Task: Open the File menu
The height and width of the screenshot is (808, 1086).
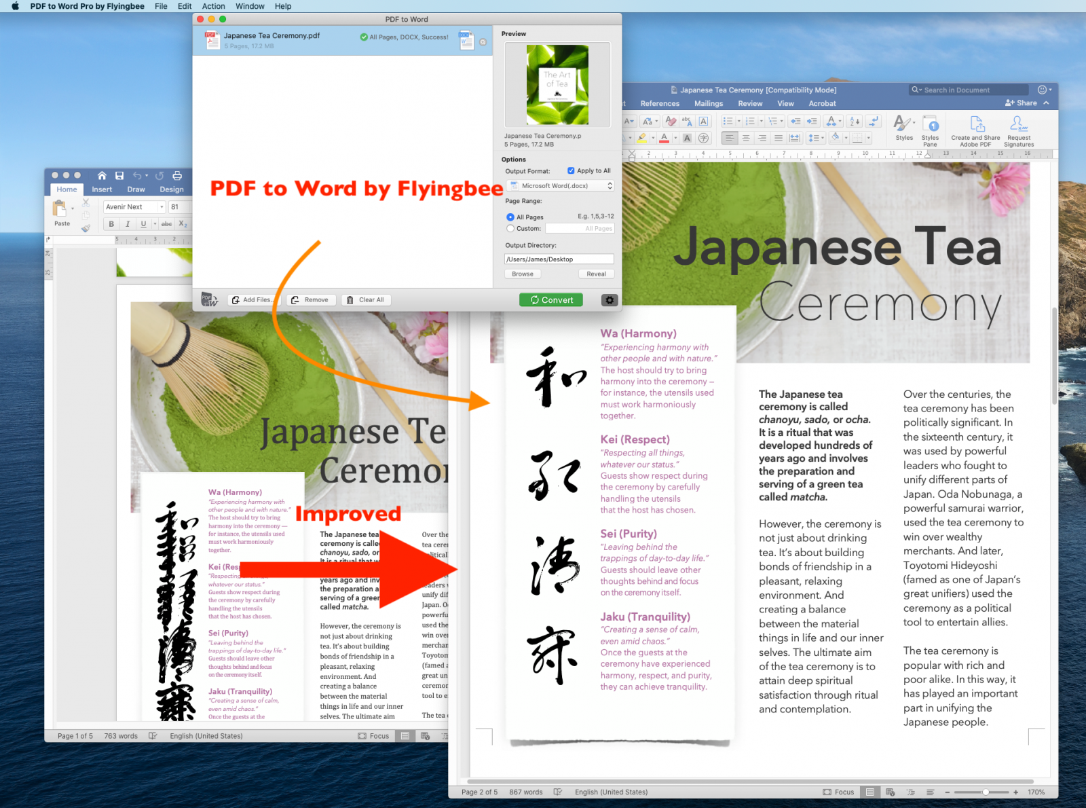Action: (x=161, y=6)
